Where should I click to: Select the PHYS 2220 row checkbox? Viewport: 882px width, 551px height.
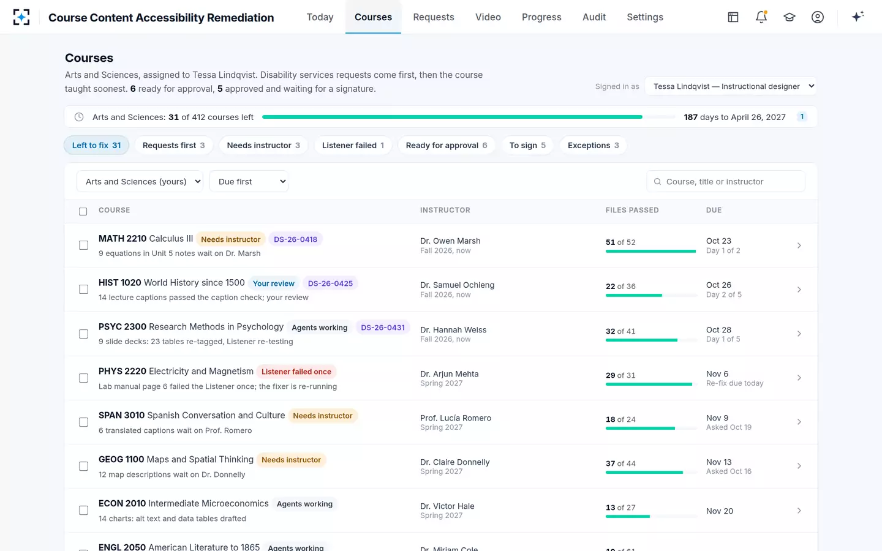tap(83, 378)
